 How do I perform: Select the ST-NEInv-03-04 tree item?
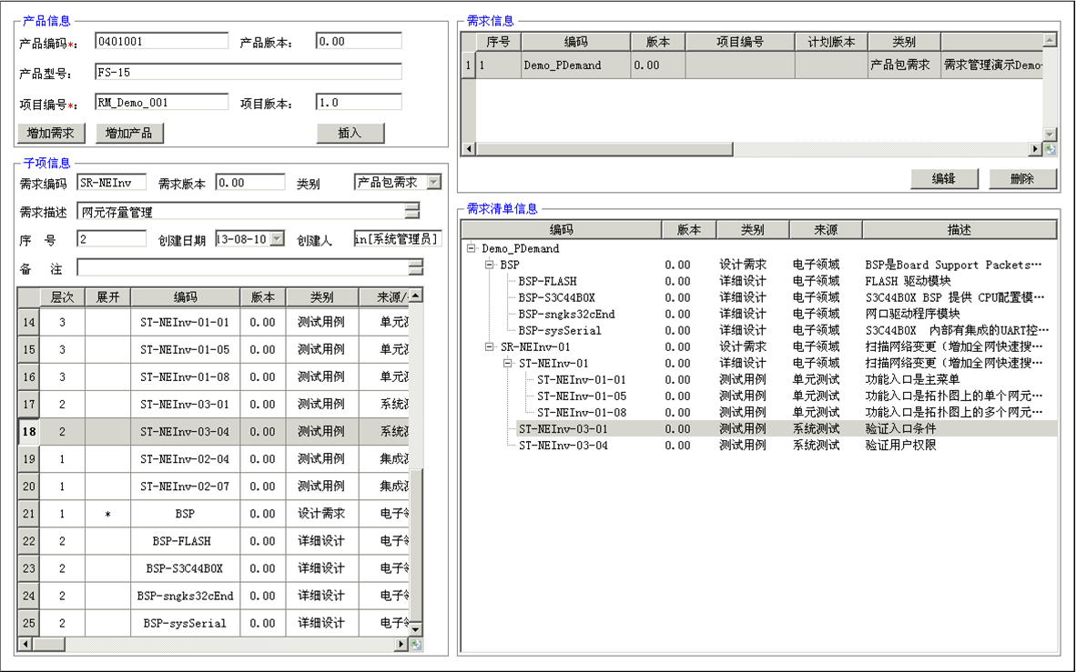click(563, 446)
